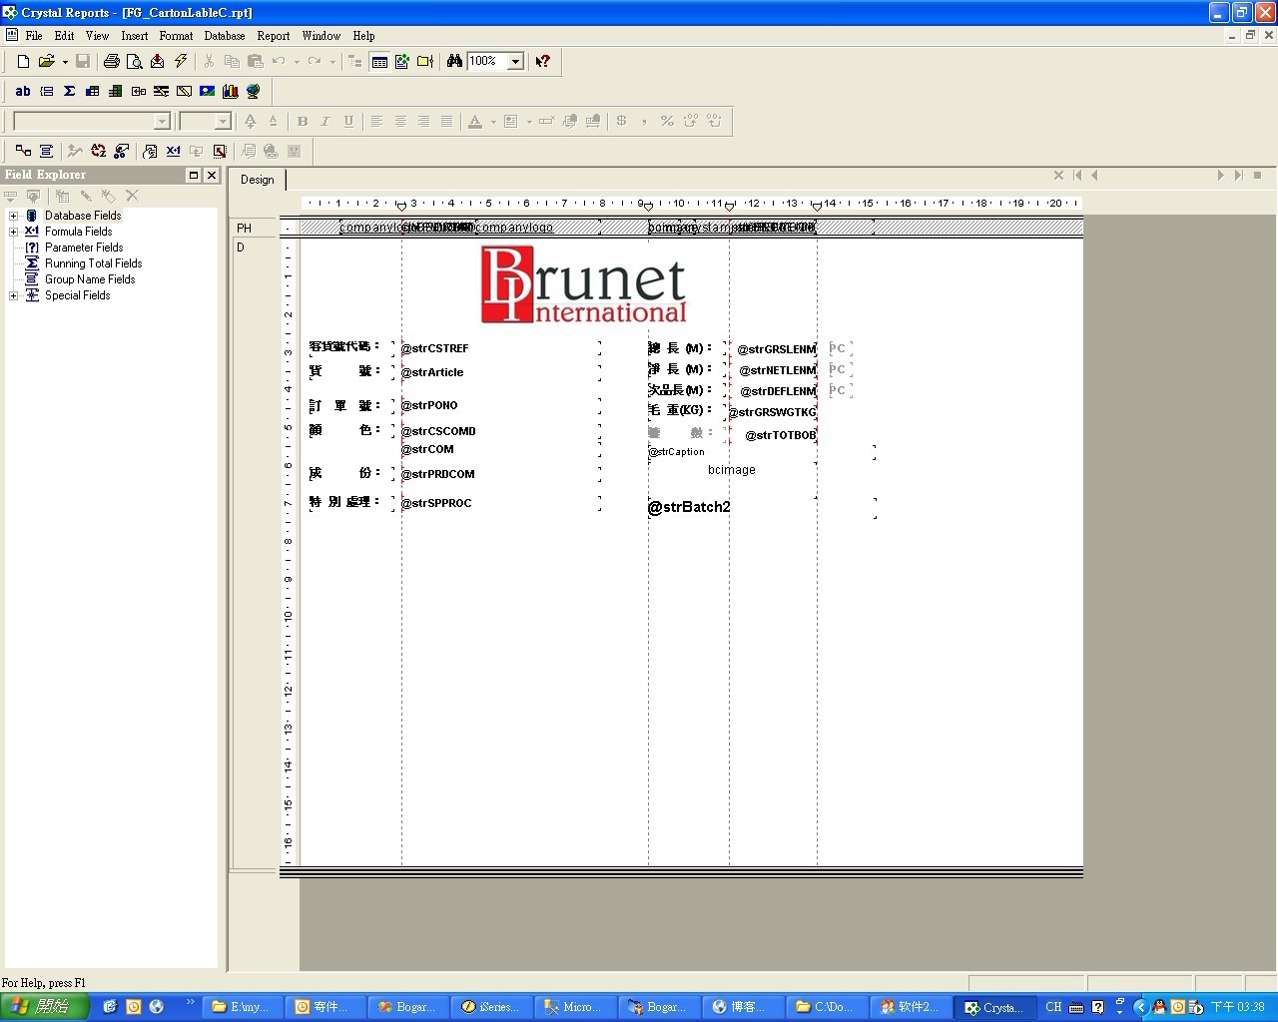Select Running Total Fields item
Image resolution: width=1278 pixels, height=1022 pixels.
pyautogui.click(x=93, y=263)
